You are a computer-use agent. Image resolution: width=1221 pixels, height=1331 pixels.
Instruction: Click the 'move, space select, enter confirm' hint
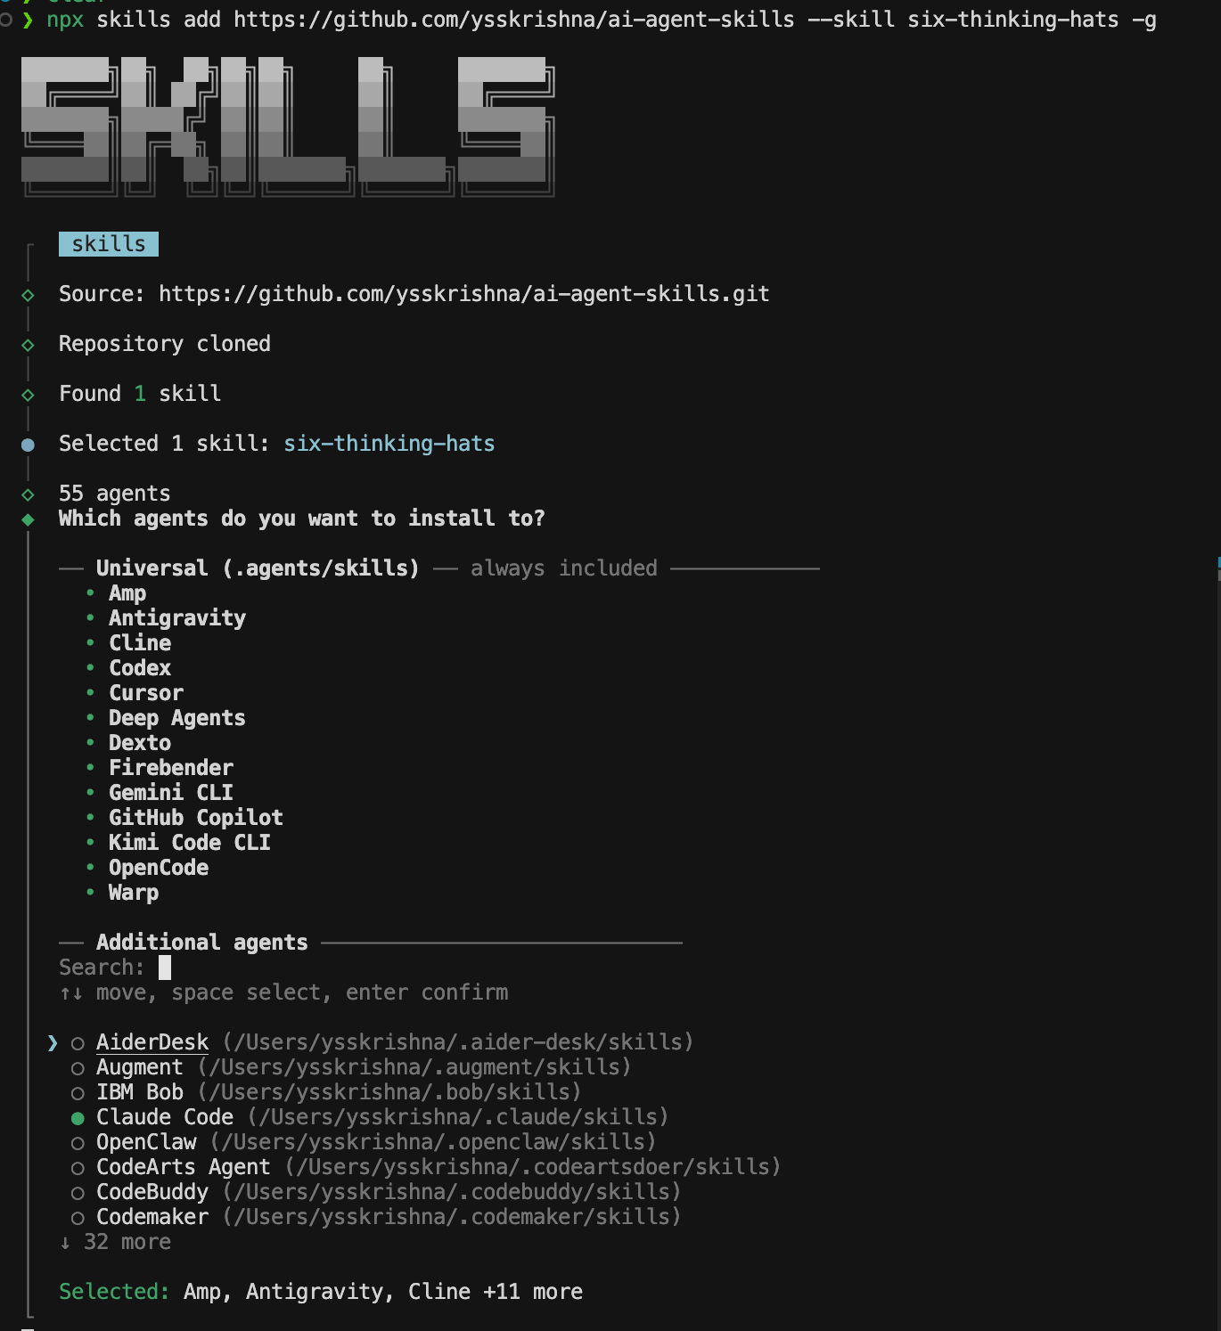[x=302, y=992]
